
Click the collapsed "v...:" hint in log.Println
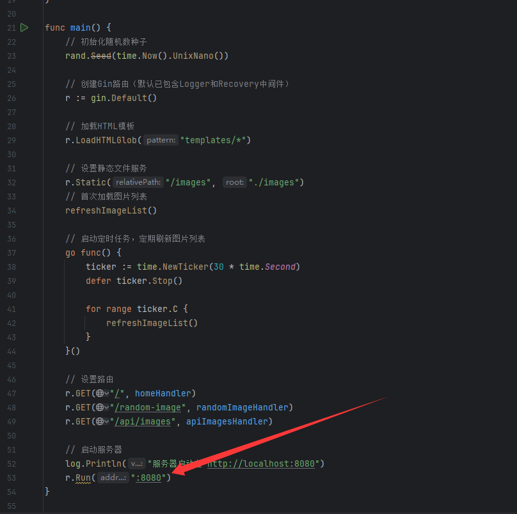click(136, 463)
